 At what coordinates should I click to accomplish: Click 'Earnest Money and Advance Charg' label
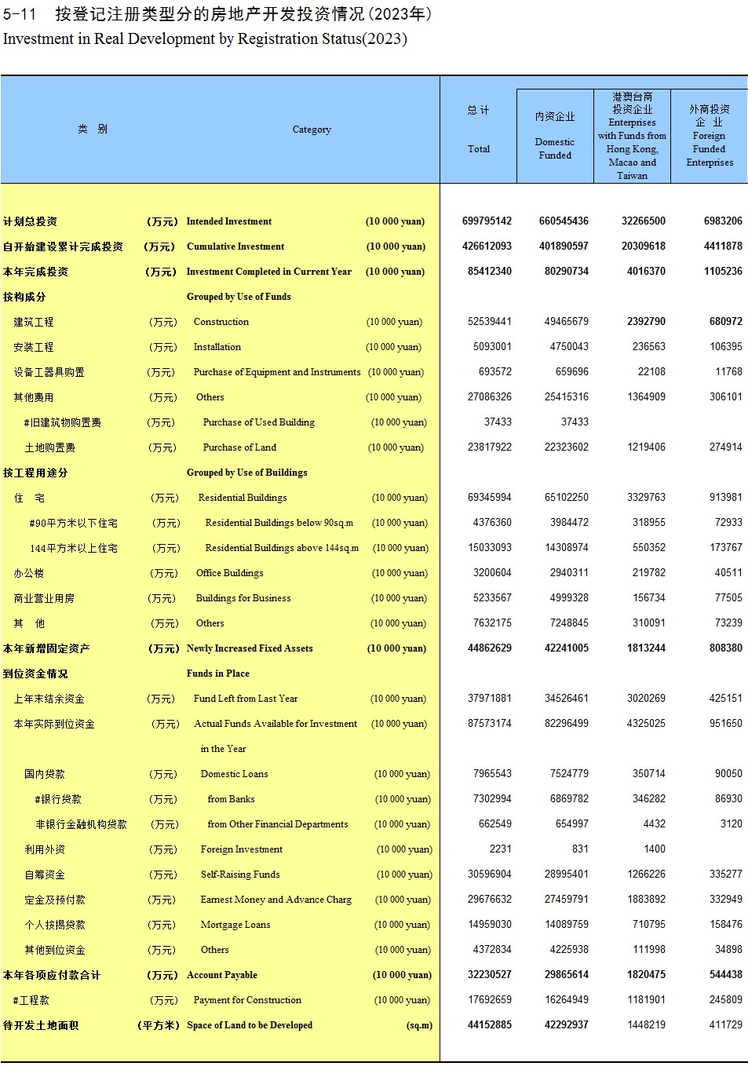pos(276,900)
